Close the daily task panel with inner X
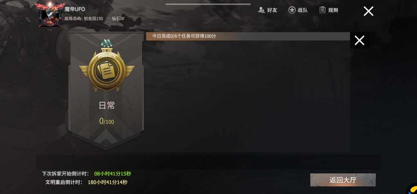 (x=359, y=41)
